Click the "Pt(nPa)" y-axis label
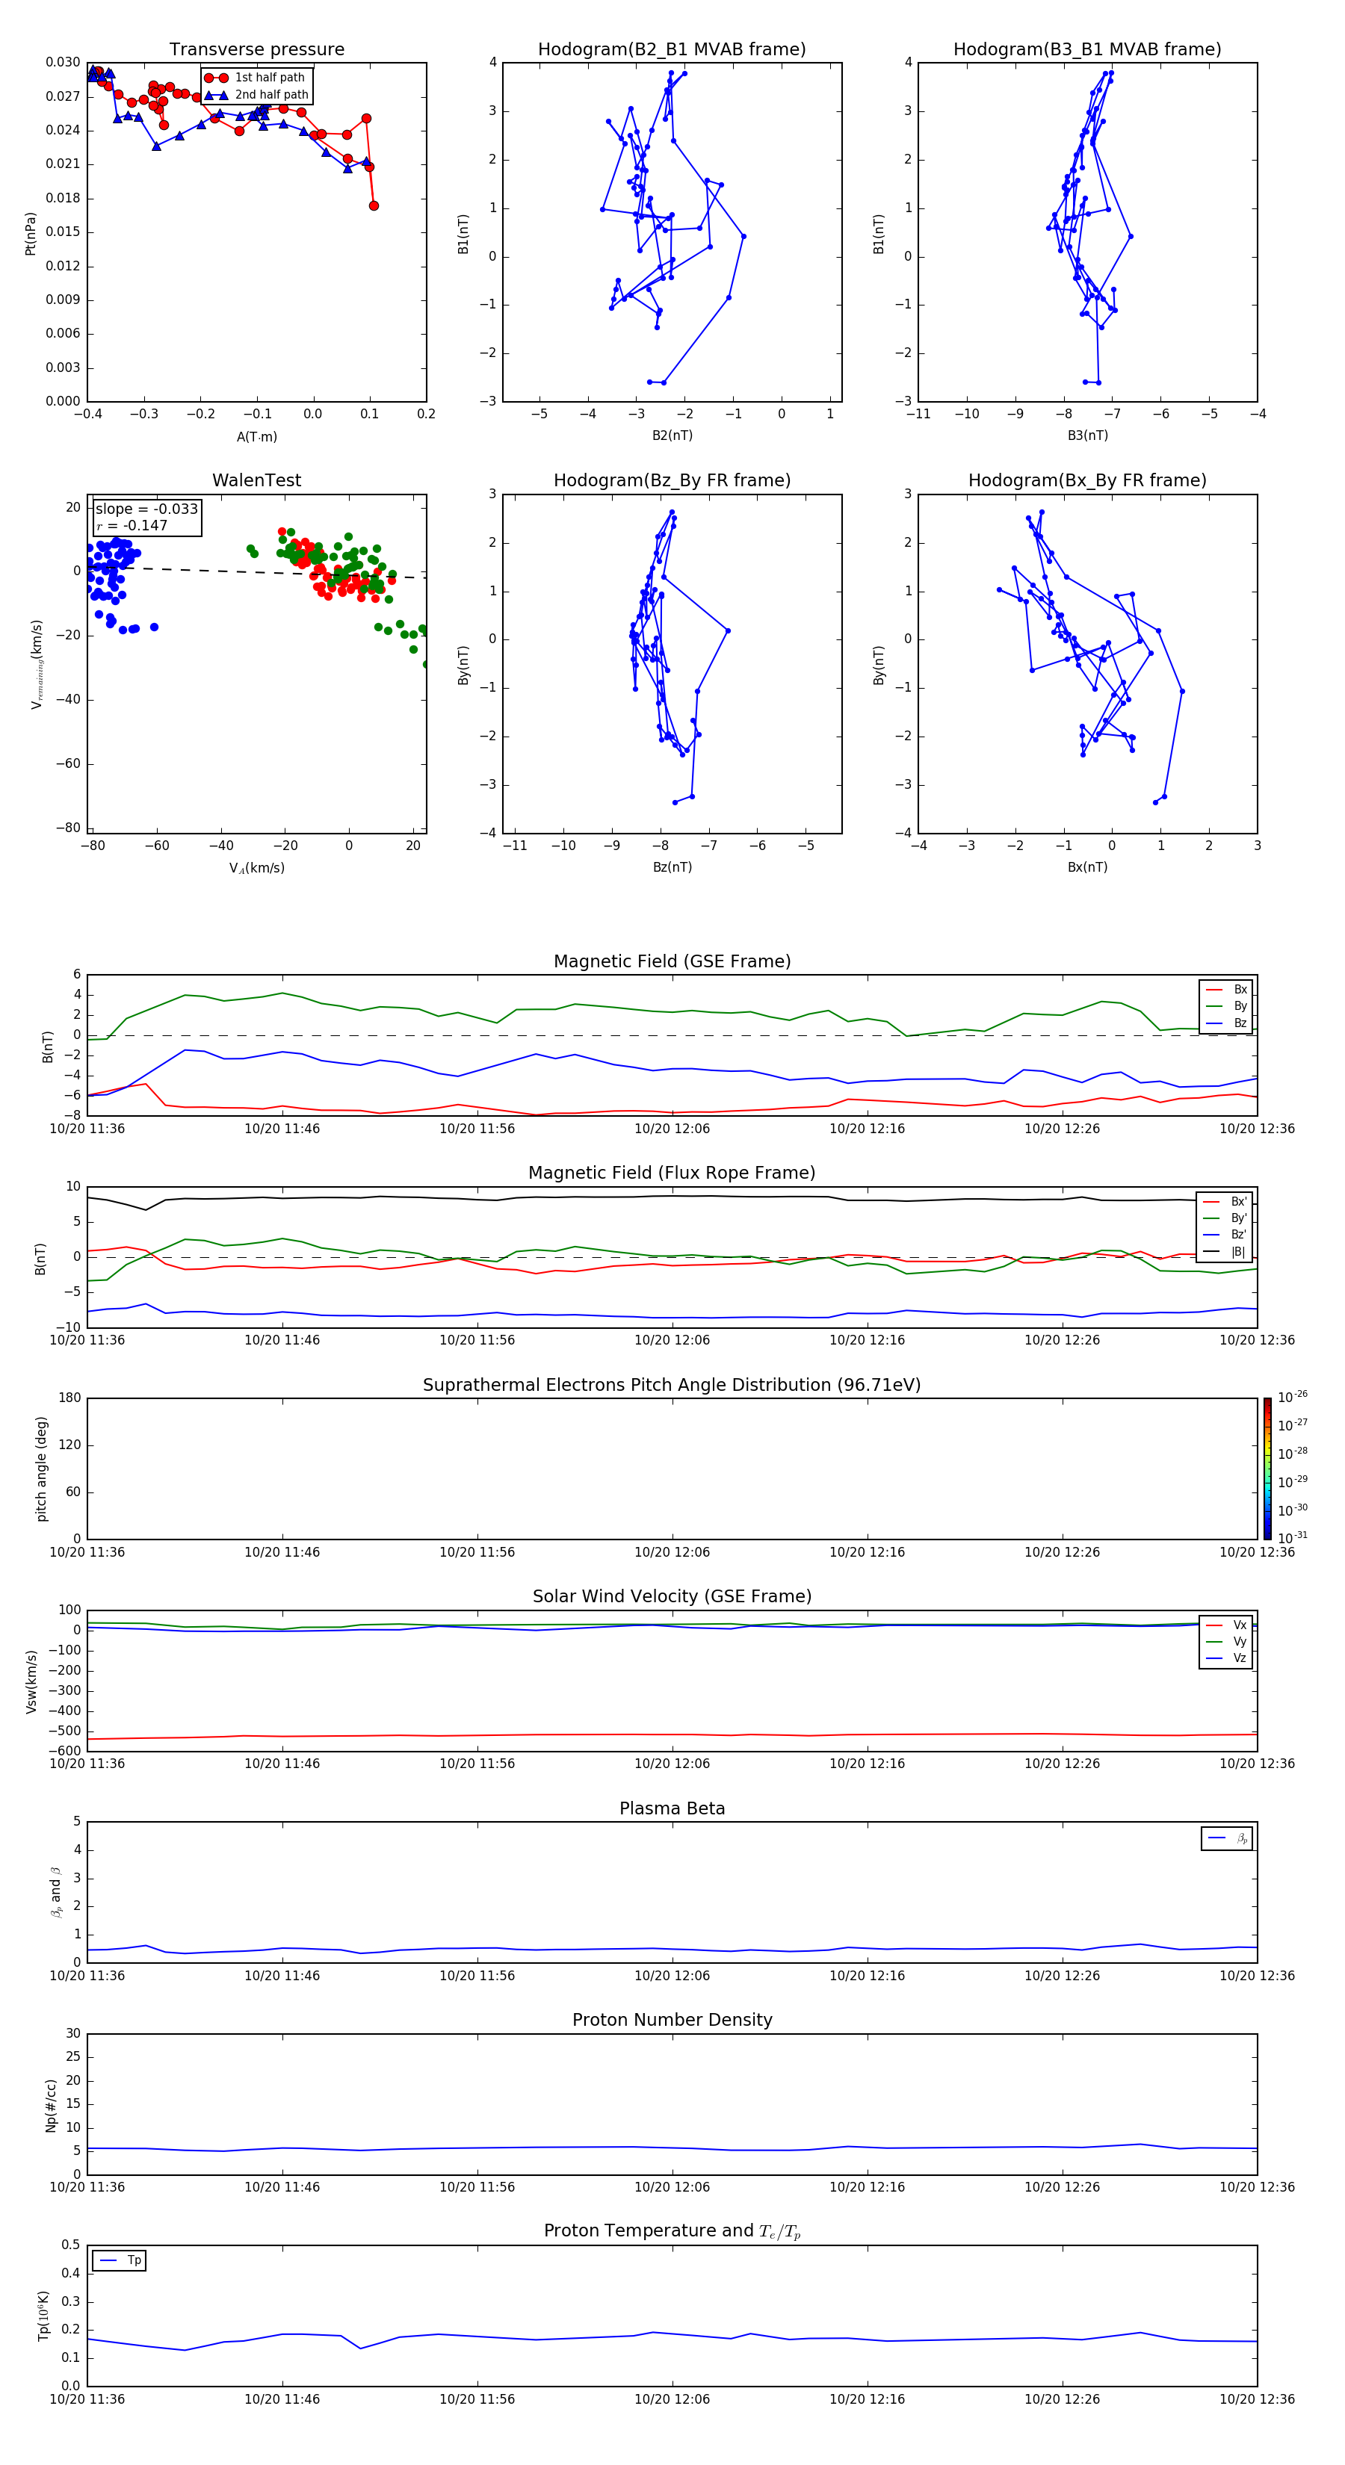 pyautogui.click(x=31, y=234)
